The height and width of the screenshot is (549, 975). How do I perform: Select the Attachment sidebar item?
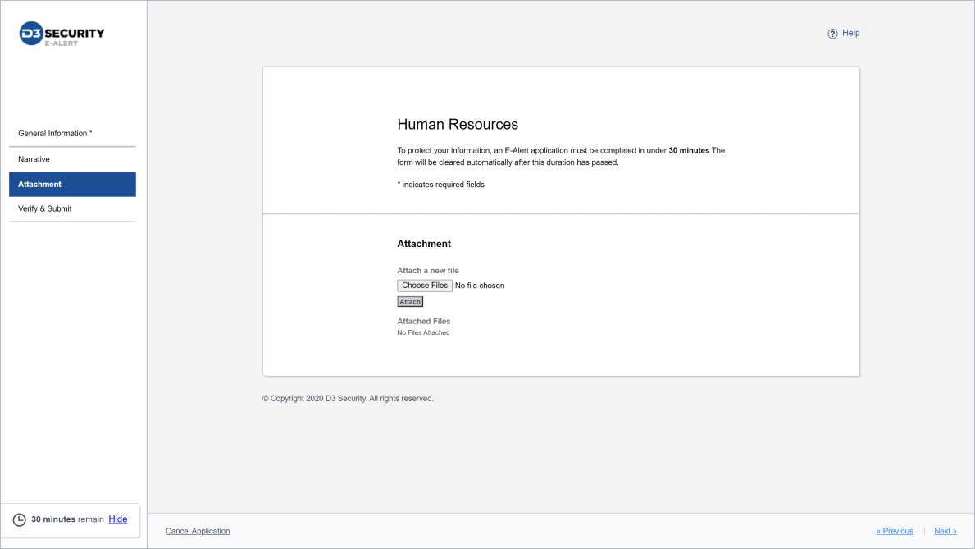click(x=72, y=185)
